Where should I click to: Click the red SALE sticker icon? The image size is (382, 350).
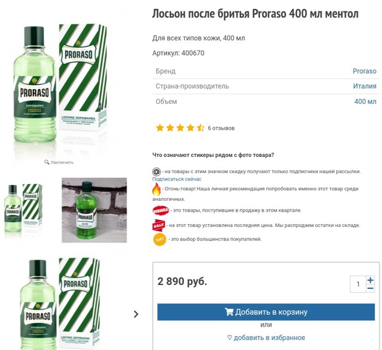coord(158,225)
